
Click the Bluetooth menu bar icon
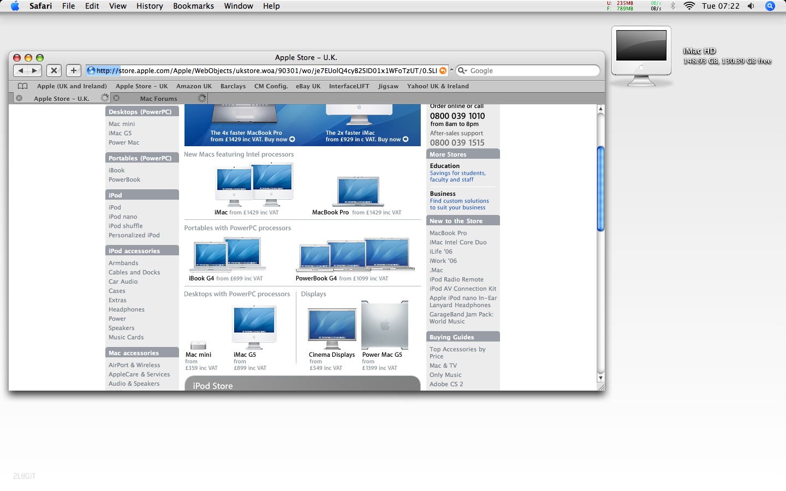pos(672,6)
